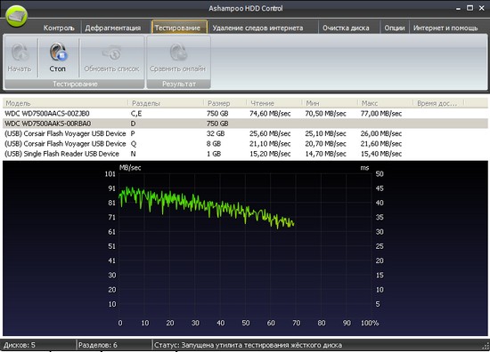Switch to the Дефрагментация tab
The image size is (490, 352).
click(113, 28)
